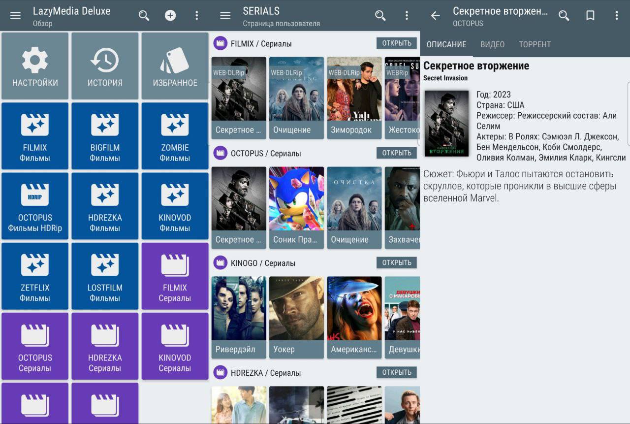Switch to the ТОРРЕНТ tab

pyautogui.click(x=535, y=44)
